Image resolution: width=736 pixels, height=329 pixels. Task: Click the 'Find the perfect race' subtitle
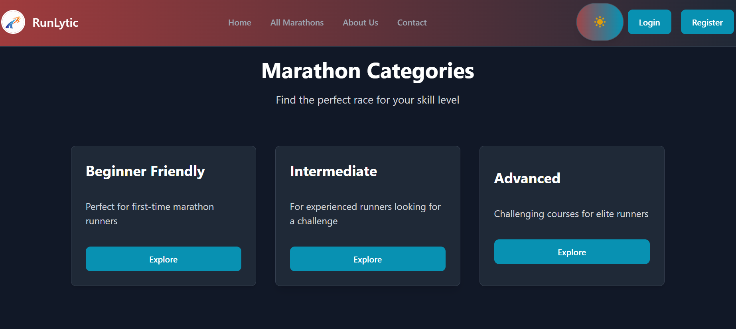click(x=368, y=100)
